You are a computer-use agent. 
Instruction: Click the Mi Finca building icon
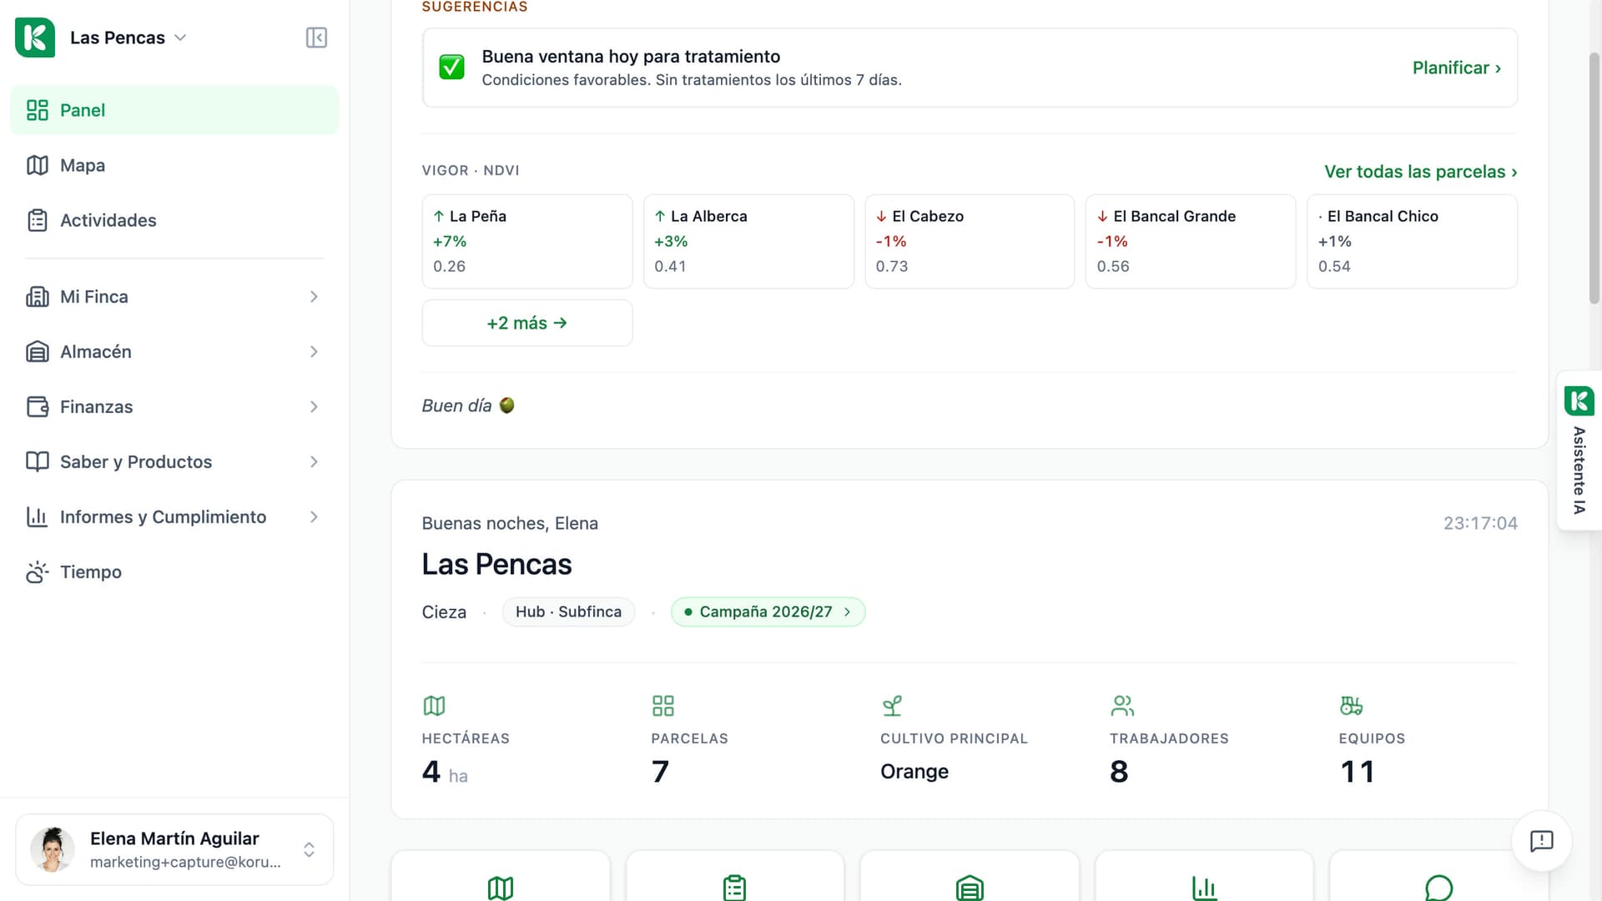(38, 297)
